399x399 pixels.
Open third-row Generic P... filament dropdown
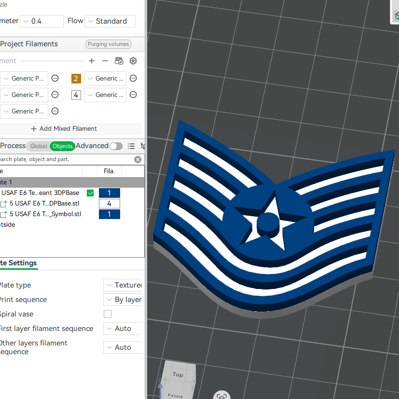[x=24, y=111]
